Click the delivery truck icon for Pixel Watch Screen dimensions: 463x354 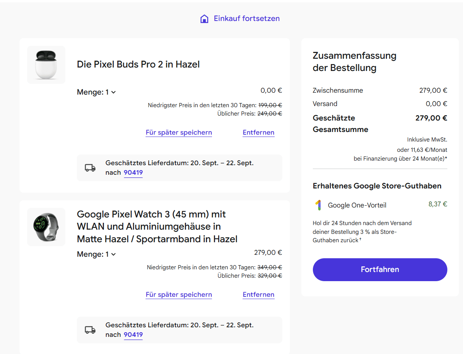pyautogui.click(x=90, y=330)
